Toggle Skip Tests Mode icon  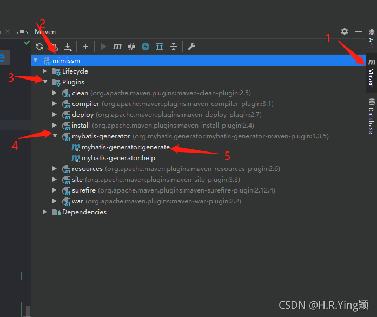(x=131, y=47)
